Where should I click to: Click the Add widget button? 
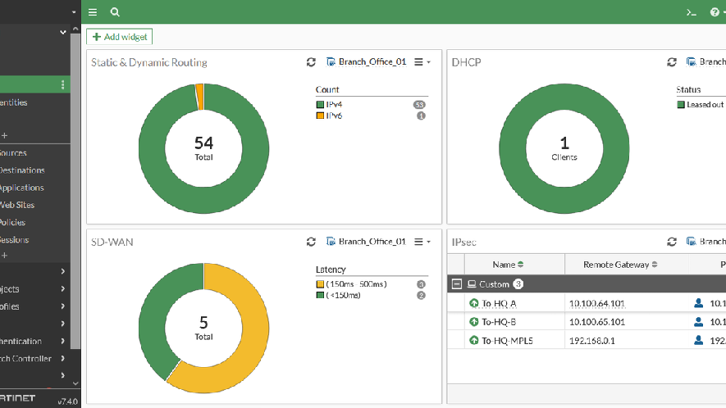[119, 37]
